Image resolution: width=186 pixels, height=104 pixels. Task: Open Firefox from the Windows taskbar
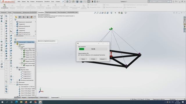tap(26, 102)
